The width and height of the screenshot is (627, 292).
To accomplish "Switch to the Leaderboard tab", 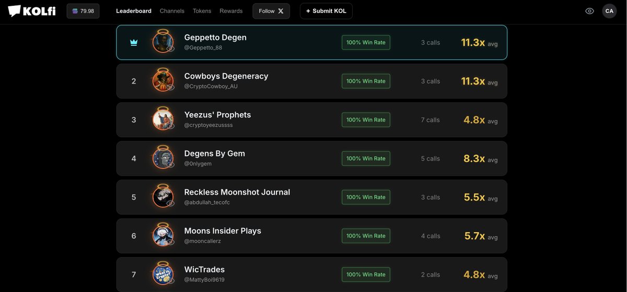I will coord(134,11).
